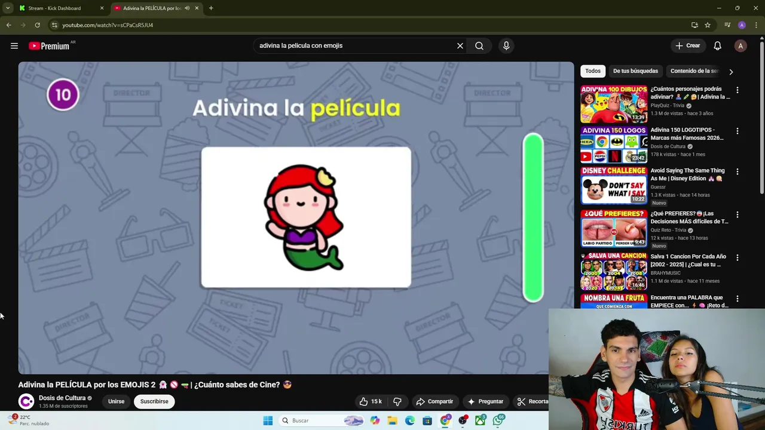
Task: Open 'ADIVINA 100 DIBUJOS' thumbnail
Action: [614, 104]
